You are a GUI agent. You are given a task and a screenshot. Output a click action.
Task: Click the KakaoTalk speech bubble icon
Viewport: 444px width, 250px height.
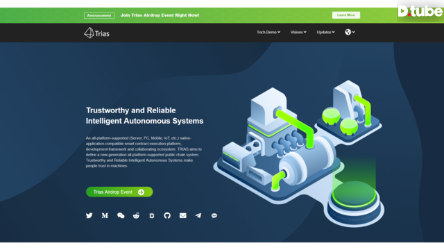coord(214,216)
